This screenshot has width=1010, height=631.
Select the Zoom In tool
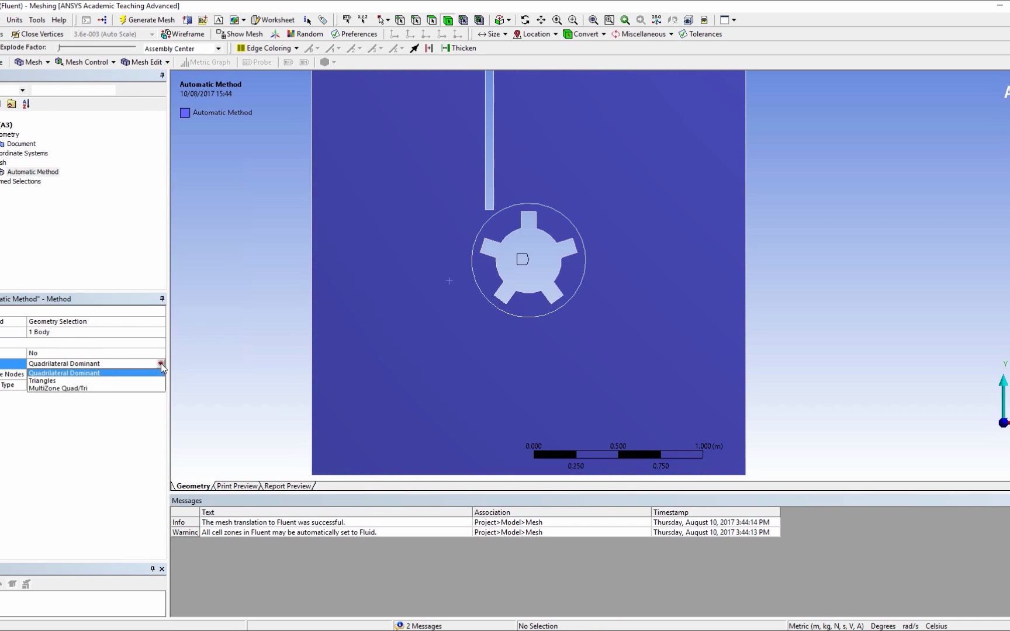click(x=572, y=20)
